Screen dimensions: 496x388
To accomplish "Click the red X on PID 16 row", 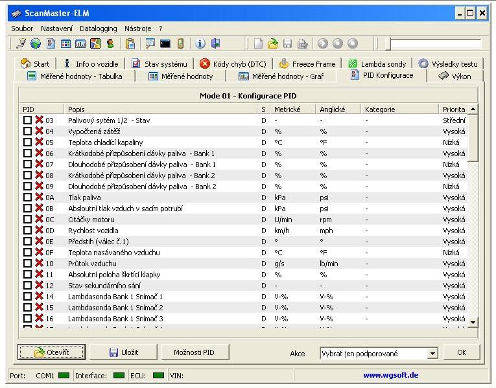I will 39,318.
